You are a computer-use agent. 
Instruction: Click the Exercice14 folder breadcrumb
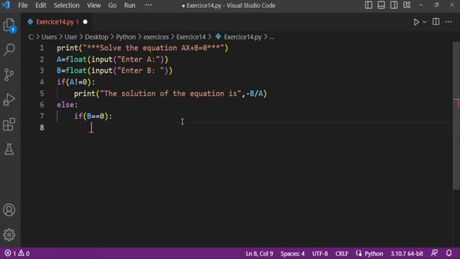pos(191,37)
